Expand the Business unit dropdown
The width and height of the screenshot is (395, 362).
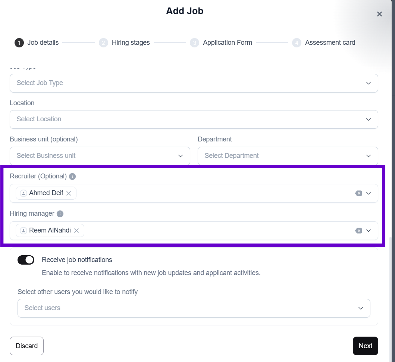tap(100, 156)
